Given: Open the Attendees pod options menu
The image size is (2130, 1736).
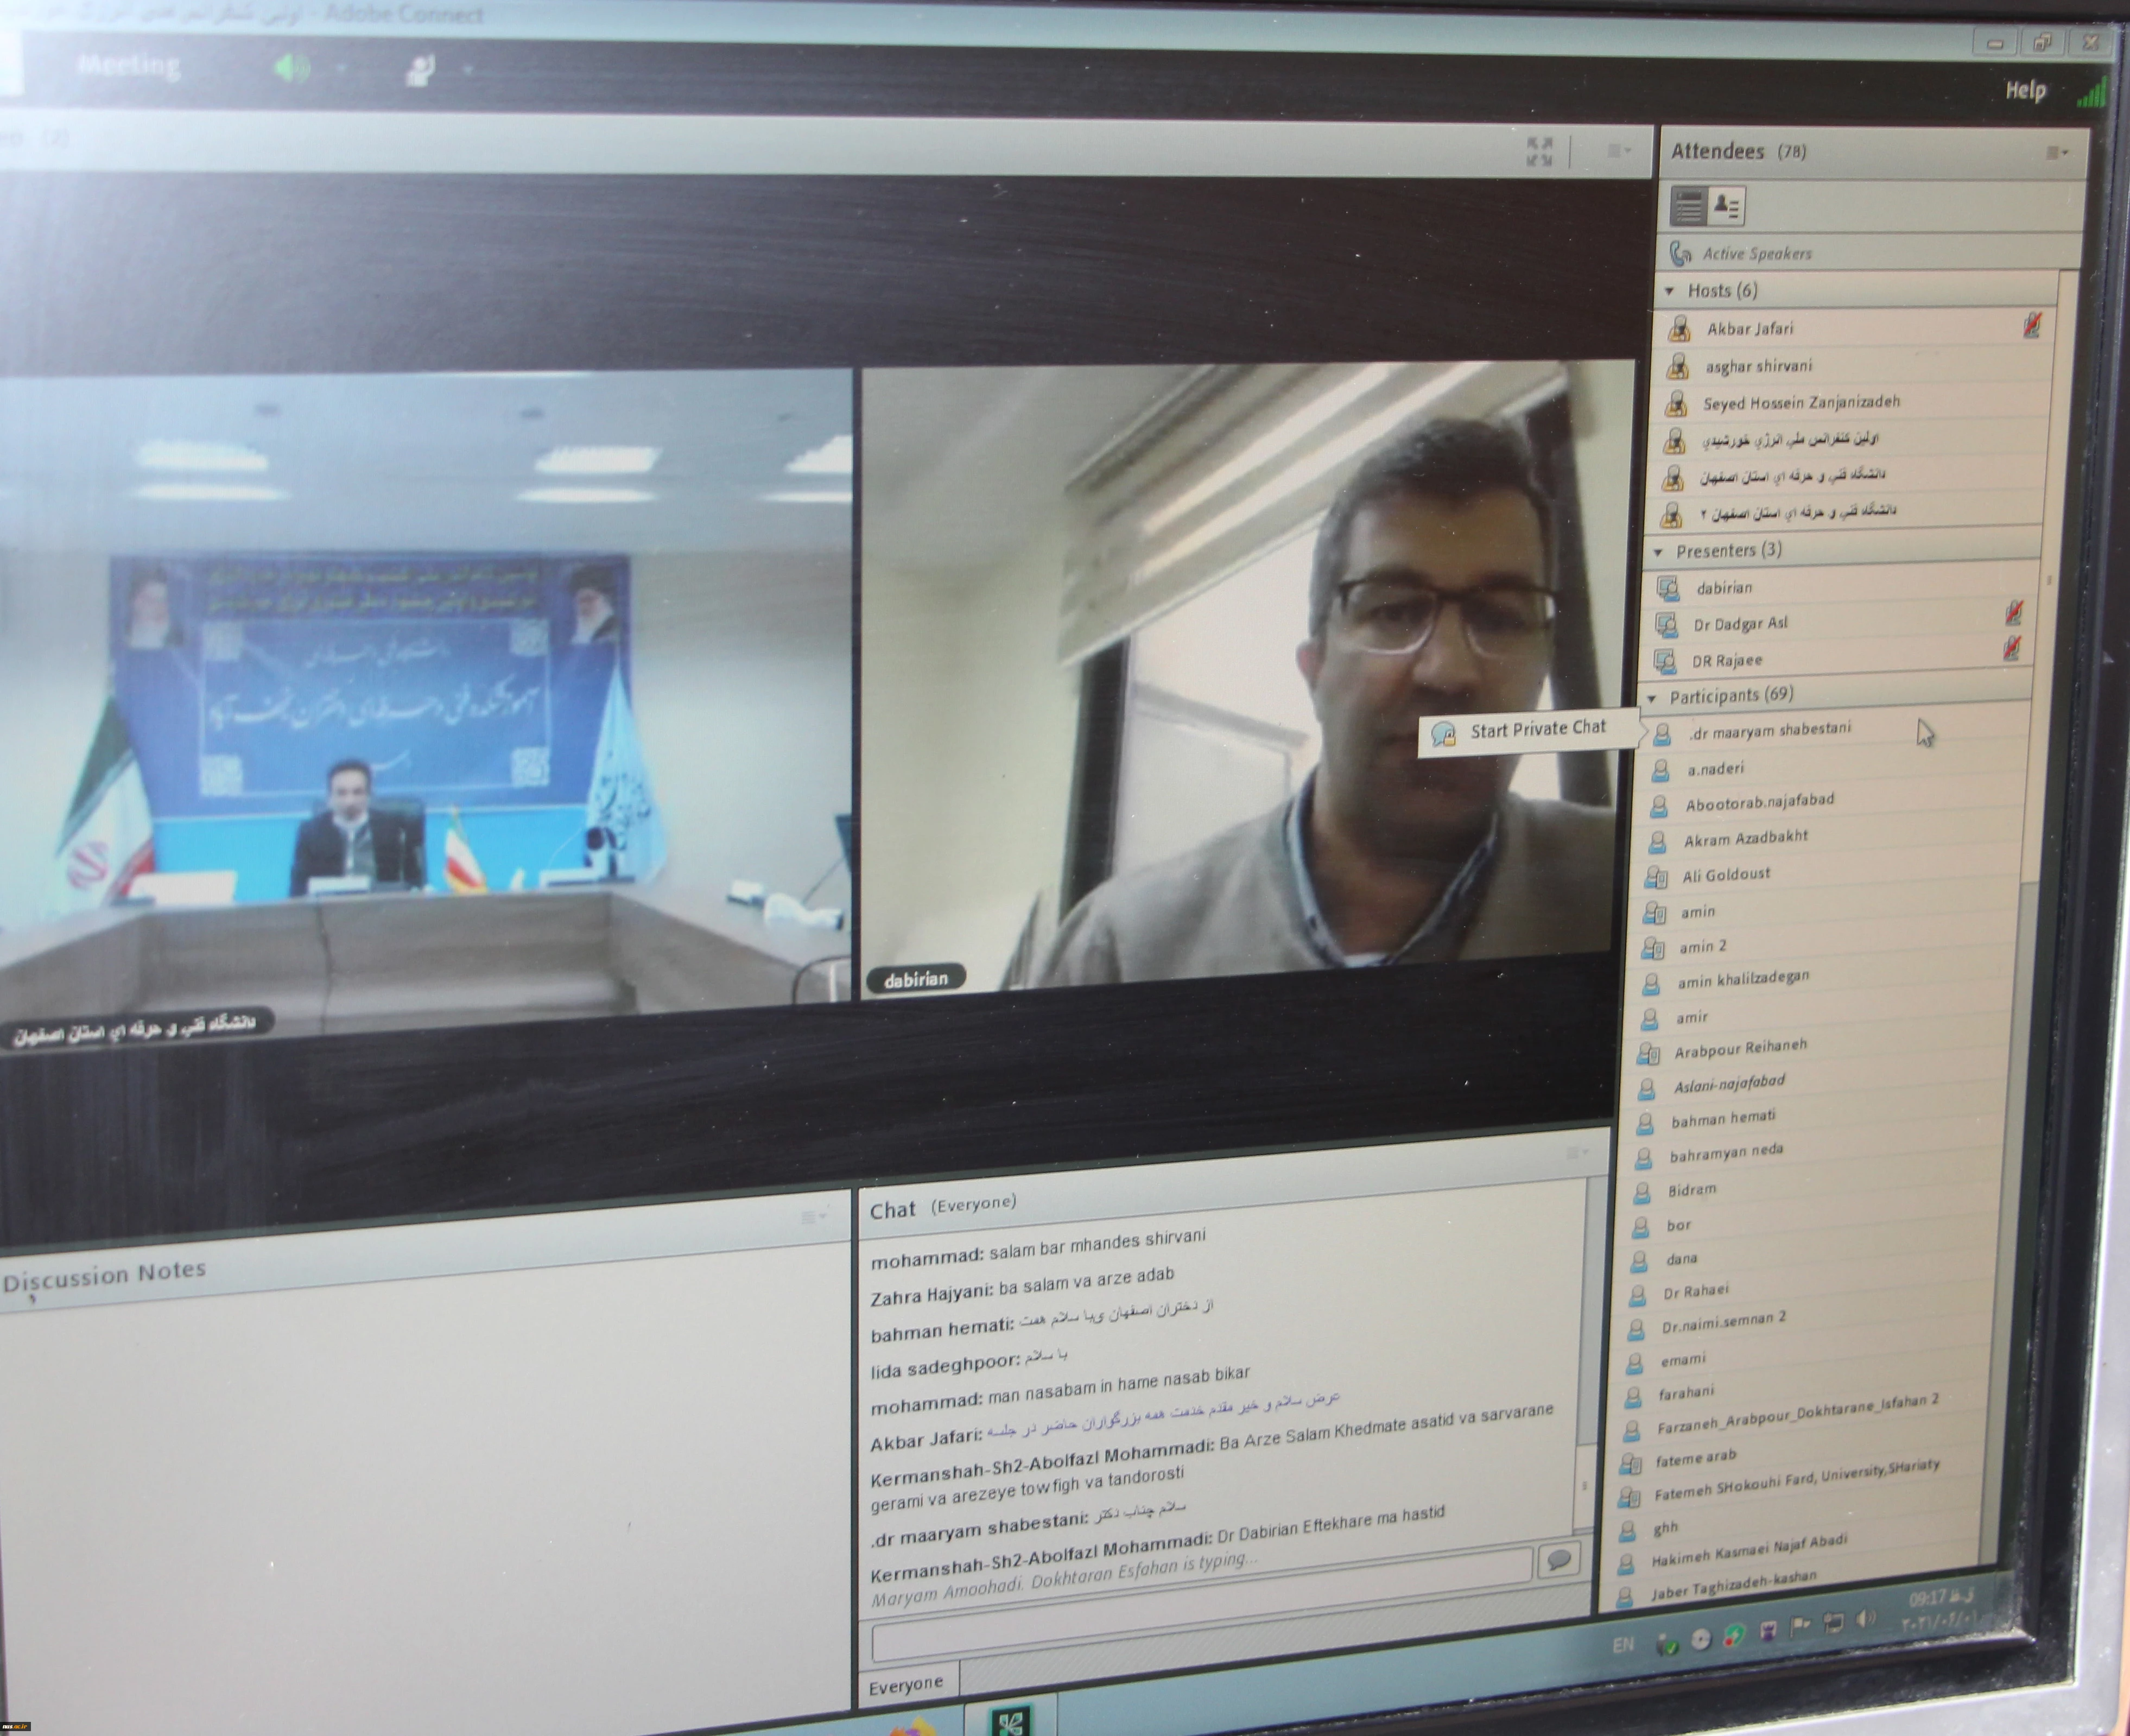Looking at the screenshot, I should click(x=2055, y=152).
